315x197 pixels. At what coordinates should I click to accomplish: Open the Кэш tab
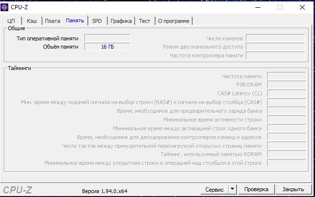(32, 21)
